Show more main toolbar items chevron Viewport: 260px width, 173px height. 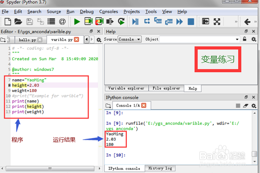[x=236, y=21]
